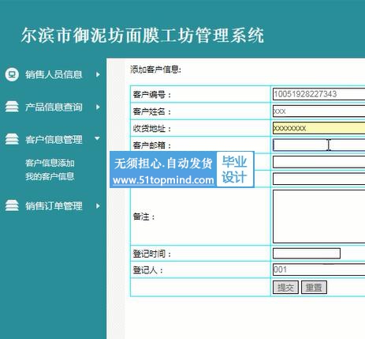Click the 重置 reset button
Screen dimensions: 365x339
tap(314, 287)
